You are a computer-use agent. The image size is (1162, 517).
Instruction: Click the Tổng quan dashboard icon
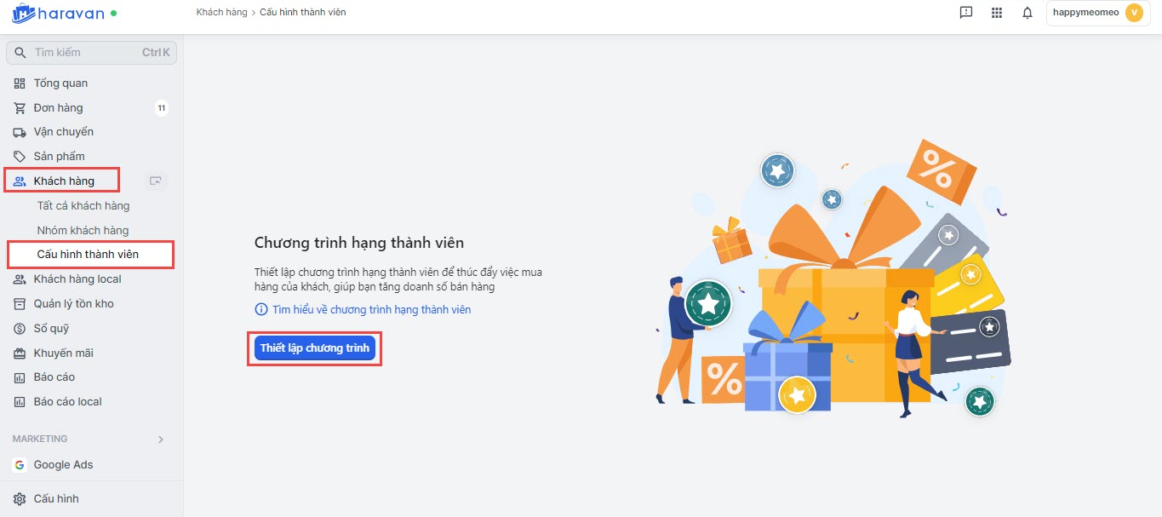20,83
